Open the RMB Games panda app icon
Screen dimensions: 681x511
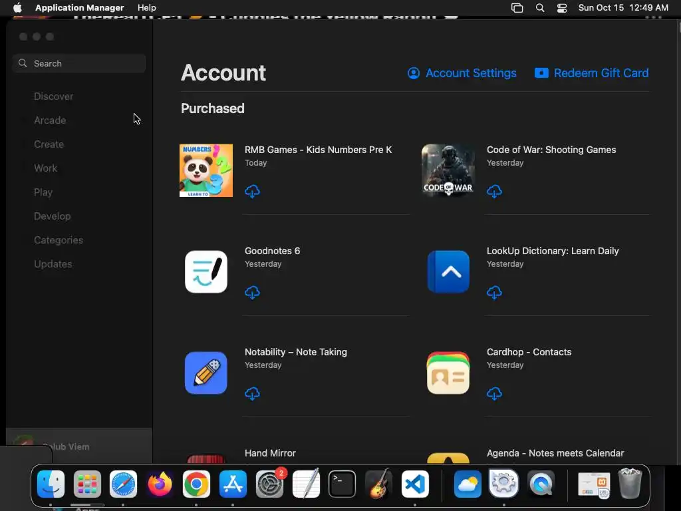[x=206, y=170]
